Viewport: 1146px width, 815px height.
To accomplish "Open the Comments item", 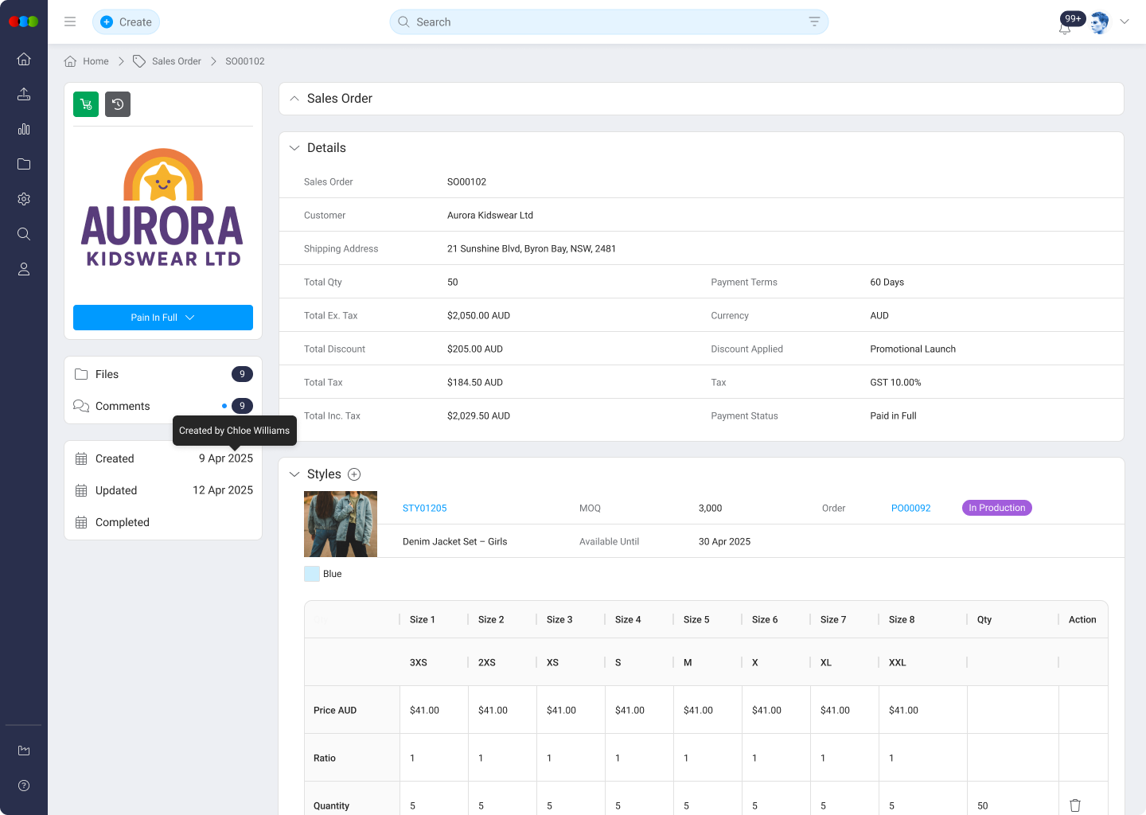I will coord(123,406).
